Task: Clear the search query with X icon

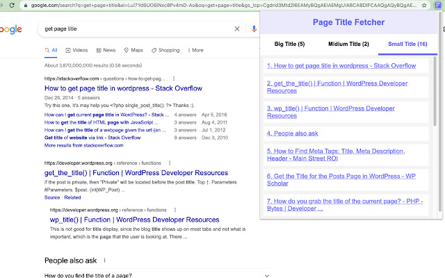Action: (237, 29)
